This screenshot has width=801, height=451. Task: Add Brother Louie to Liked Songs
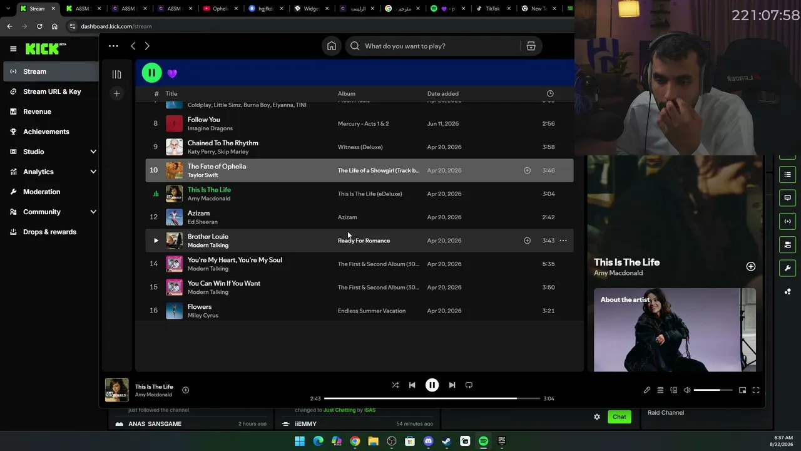(527, 241)
